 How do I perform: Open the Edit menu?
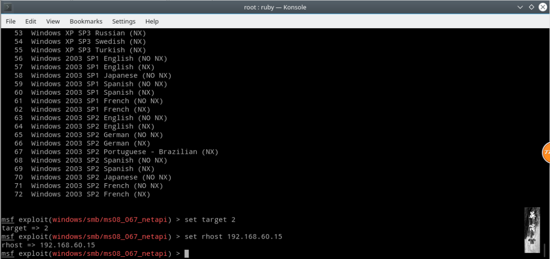pyautogui.click(x=31, y=21)
